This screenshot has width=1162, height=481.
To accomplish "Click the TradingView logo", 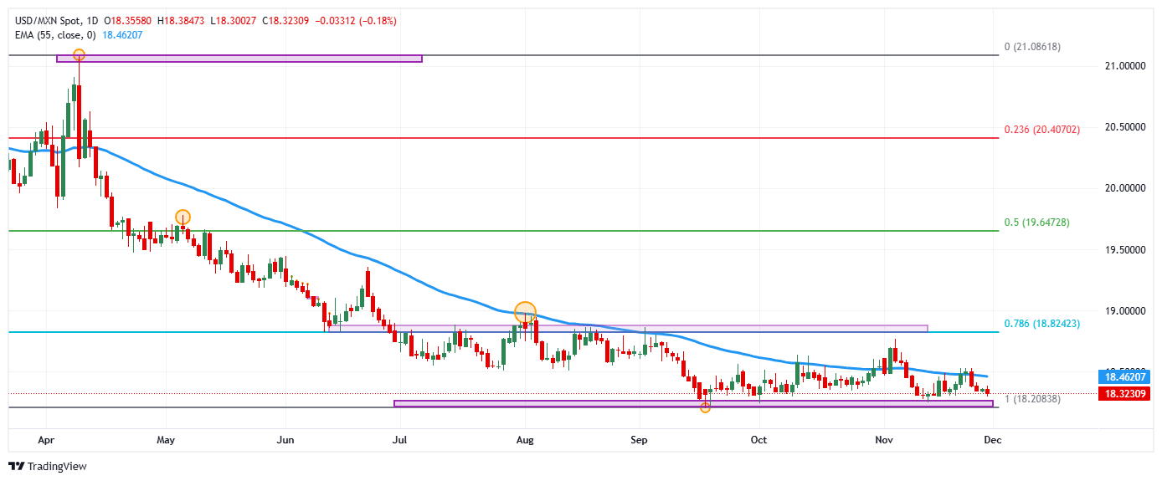I will (48, 466).
